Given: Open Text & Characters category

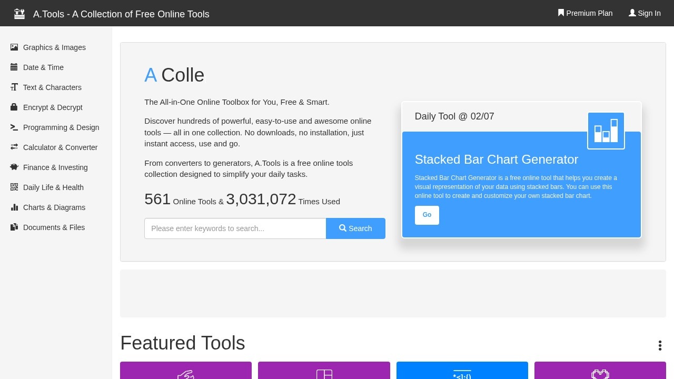Looking at the screenshot, I should pos(52,87).
